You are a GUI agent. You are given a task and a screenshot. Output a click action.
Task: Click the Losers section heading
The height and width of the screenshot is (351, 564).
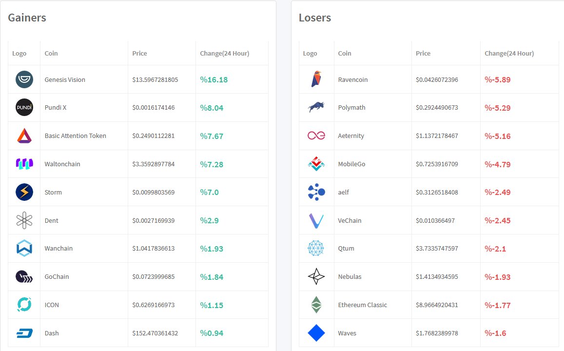315,18
